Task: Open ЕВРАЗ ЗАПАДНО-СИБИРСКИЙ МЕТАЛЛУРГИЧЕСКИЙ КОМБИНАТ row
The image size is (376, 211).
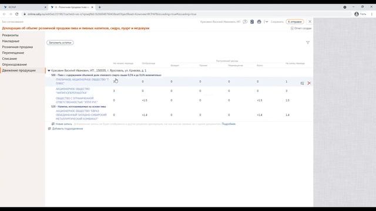Action: (81, 115)
